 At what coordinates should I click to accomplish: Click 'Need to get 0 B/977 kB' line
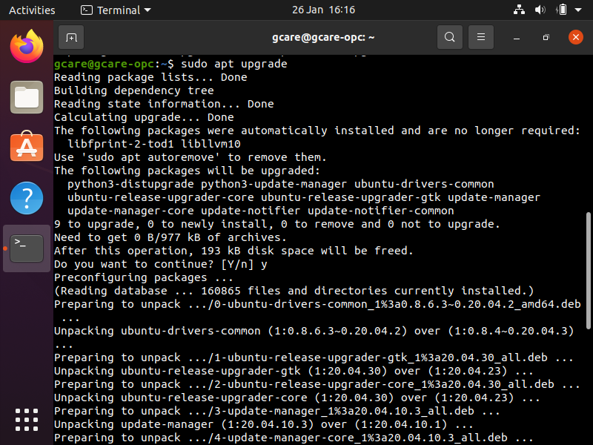click(170, 237)
